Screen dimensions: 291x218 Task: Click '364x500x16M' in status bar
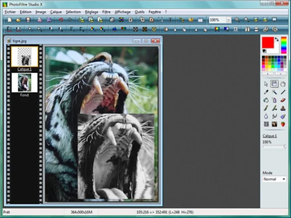[x=82, y=212]
